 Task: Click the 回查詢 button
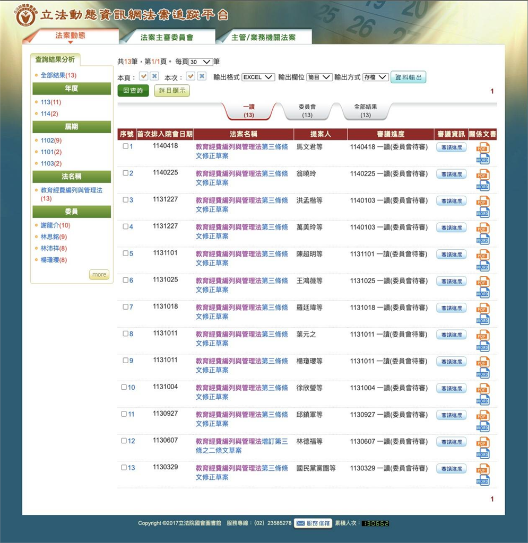tap(133, 91)
